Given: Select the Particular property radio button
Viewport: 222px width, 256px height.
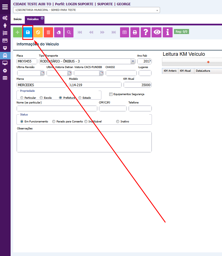Looking at the screenshot, I should (22, 98).
